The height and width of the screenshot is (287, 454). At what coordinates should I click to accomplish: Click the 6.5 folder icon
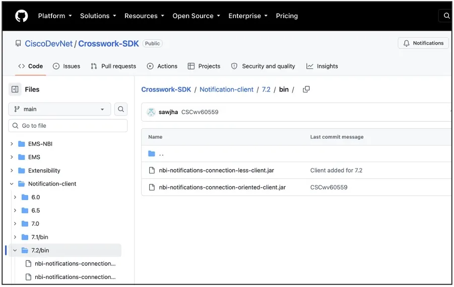coord(25,211)
